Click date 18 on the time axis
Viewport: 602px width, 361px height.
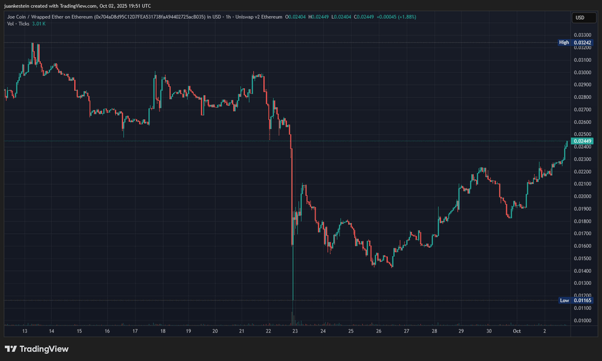click(x=162, y=331)
